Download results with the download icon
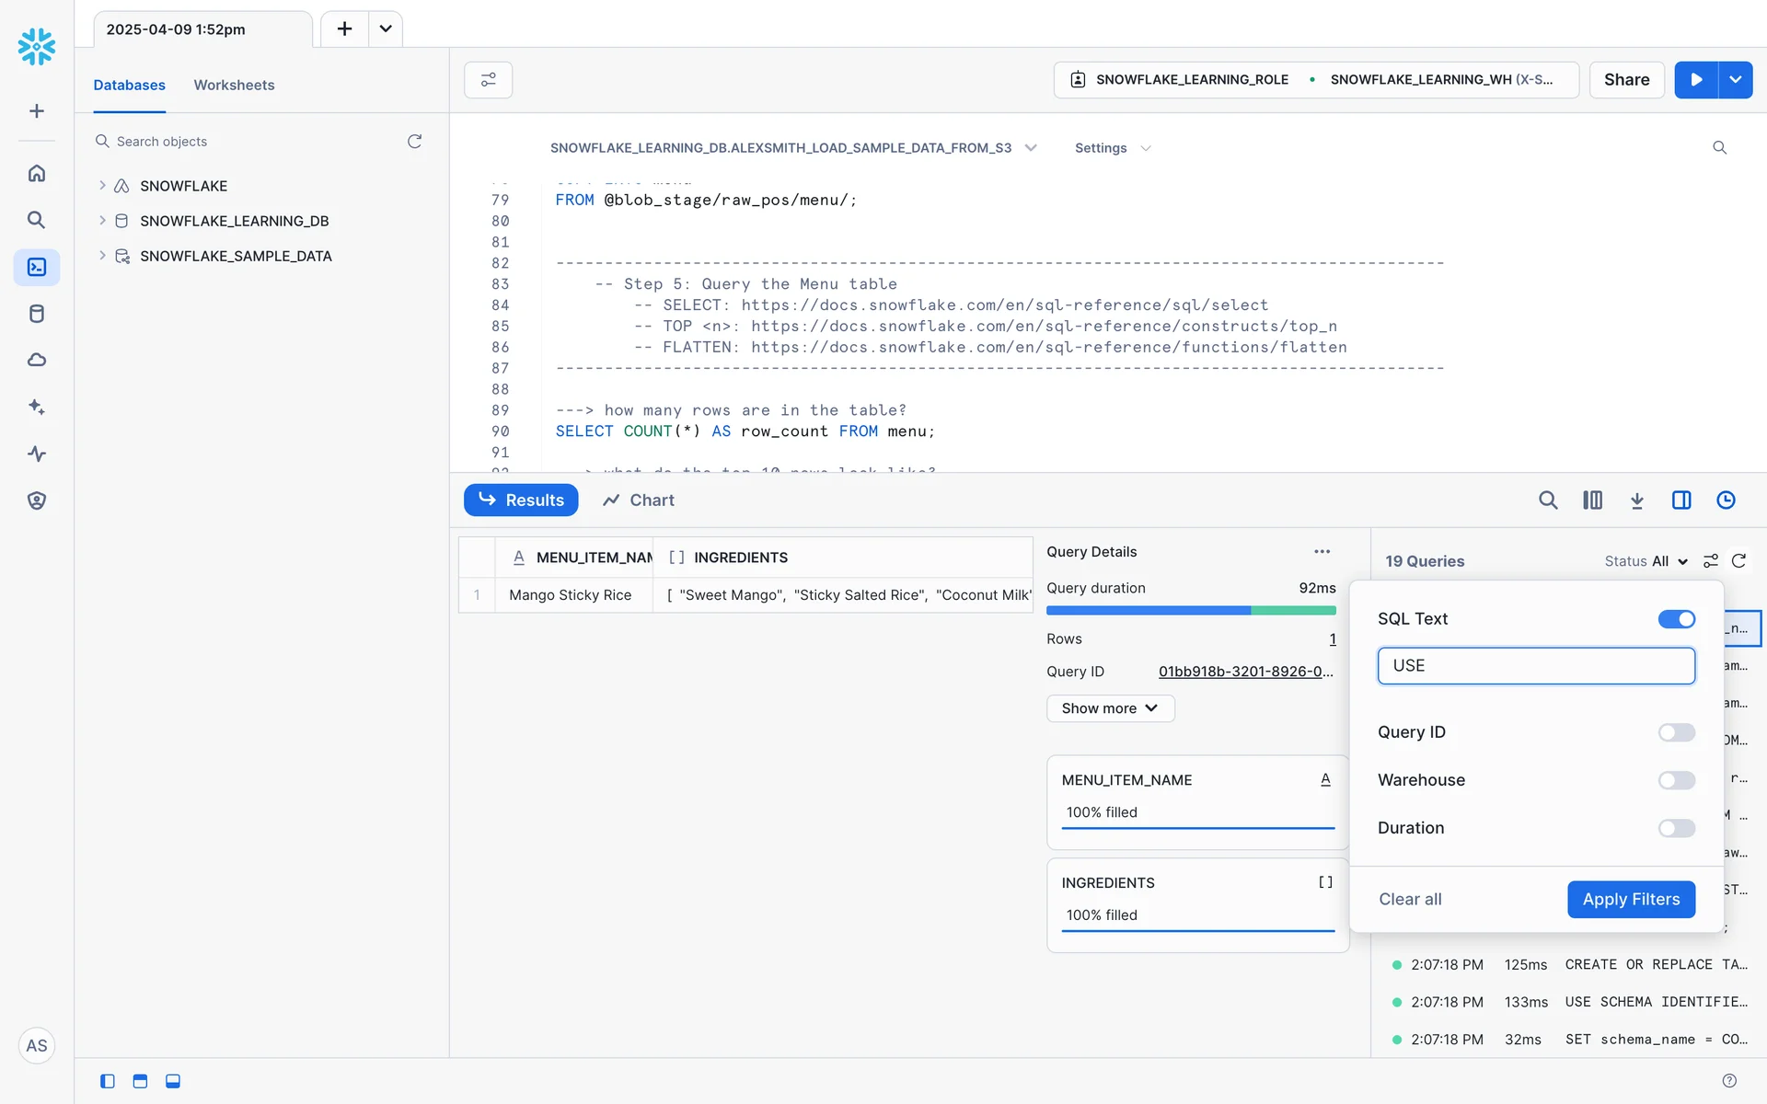Screen dimensions: 1767x1104 click(x=1636, y=500)
